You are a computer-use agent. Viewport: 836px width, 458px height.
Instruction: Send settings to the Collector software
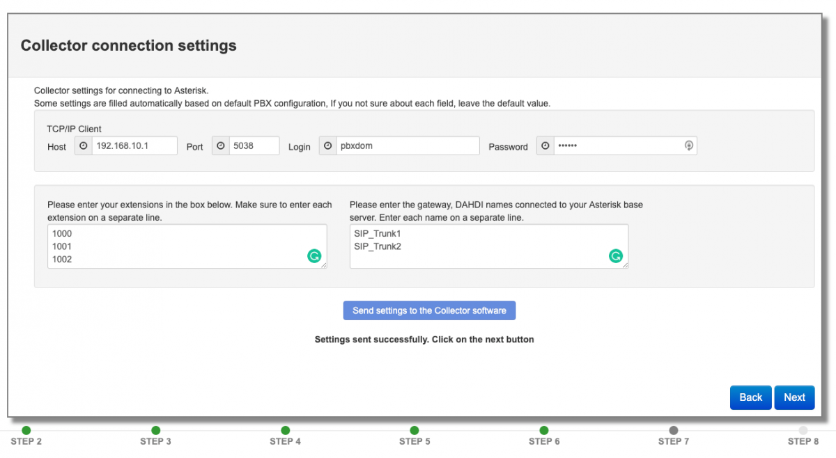[x=429, y=310]
